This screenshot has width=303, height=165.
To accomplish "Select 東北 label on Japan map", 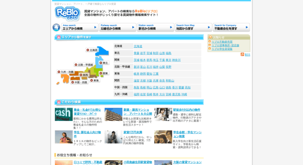I will point(104,63).
